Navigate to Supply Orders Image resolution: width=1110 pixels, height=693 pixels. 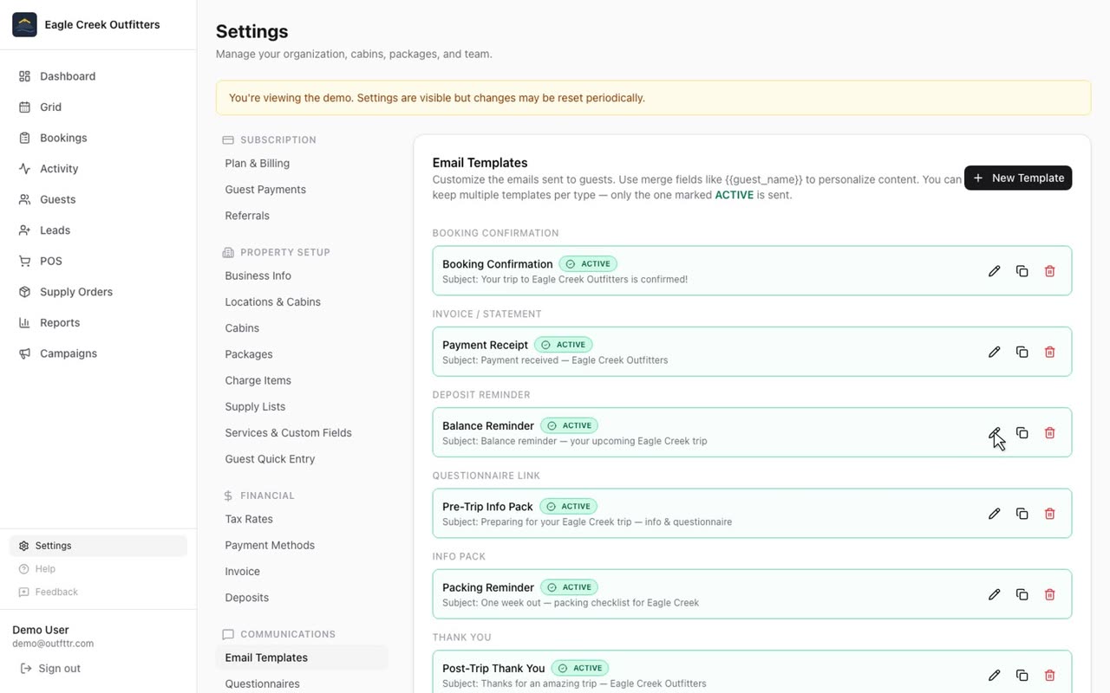point(98,292)
